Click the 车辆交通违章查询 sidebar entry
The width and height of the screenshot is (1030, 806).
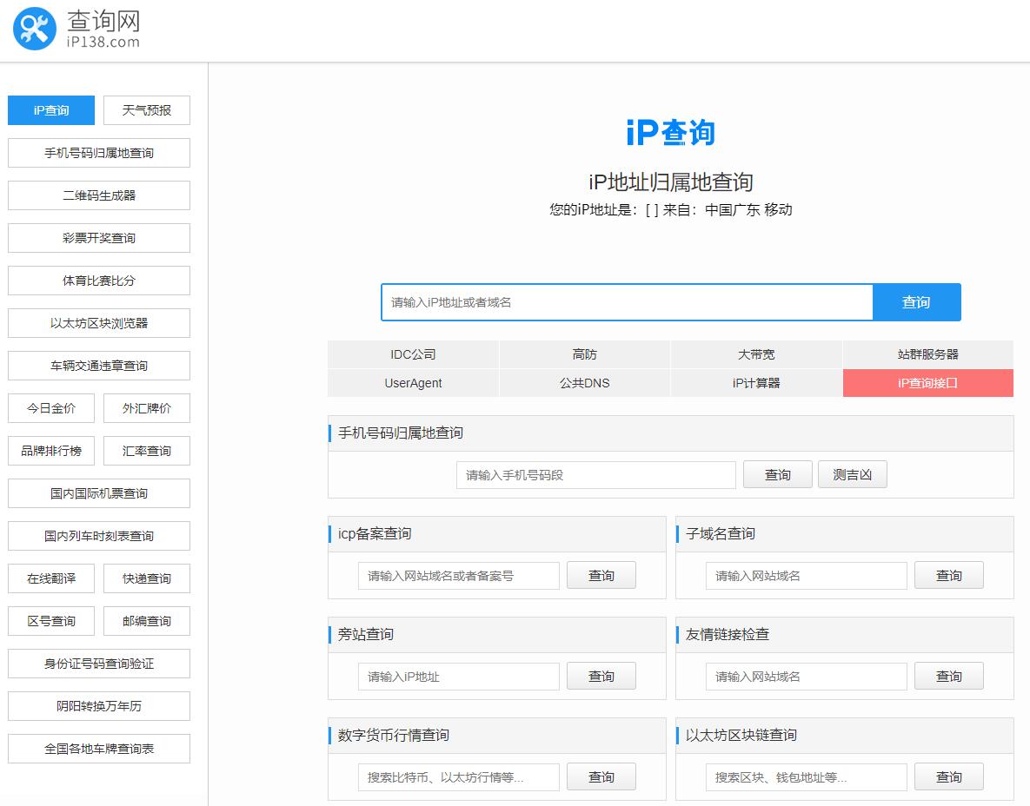(98, 366)
